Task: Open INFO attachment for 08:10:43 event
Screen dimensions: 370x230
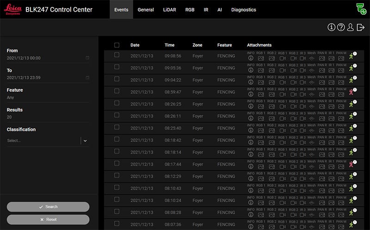Action: (251, 190)
